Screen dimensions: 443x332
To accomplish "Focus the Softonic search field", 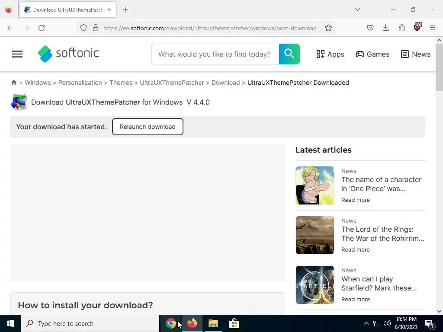I will [x=215, y=54].
